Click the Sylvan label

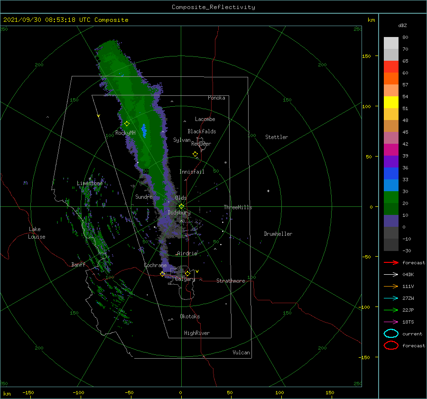tap(182, 140)
